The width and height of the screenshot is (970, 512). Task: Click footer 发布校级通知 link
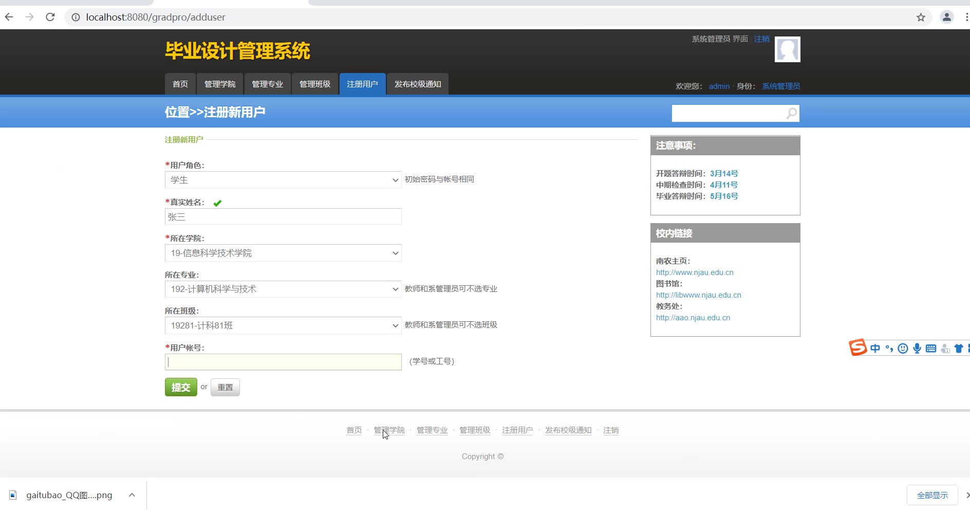point(568,430)
